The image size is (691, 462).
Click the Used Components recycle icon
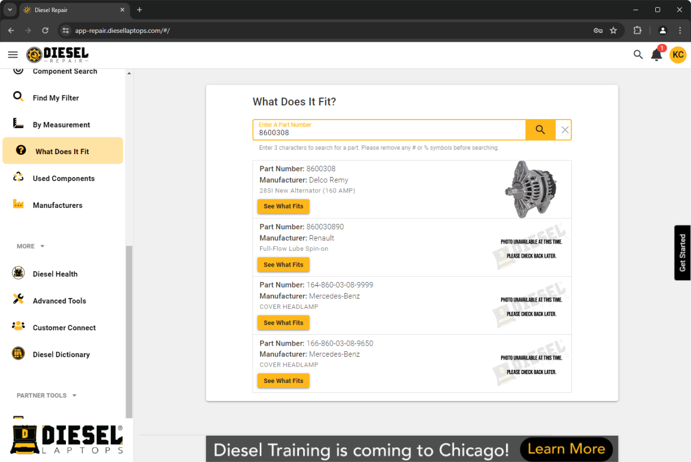18,177
